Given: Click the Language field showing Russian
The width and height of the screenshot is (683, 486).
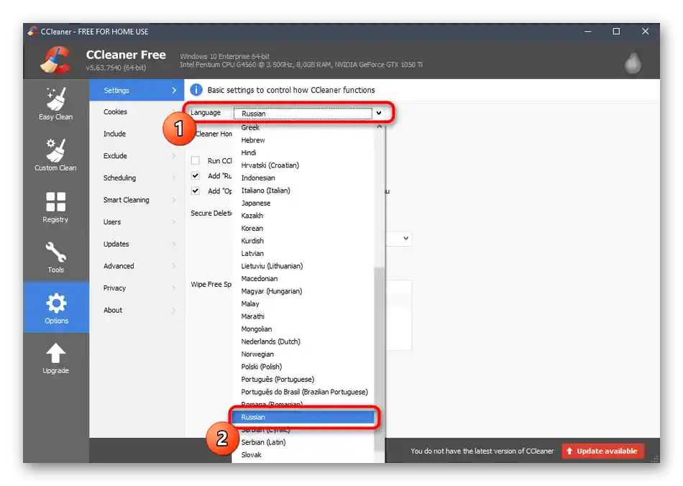Looking at the screenshot, I should (303, 114).
